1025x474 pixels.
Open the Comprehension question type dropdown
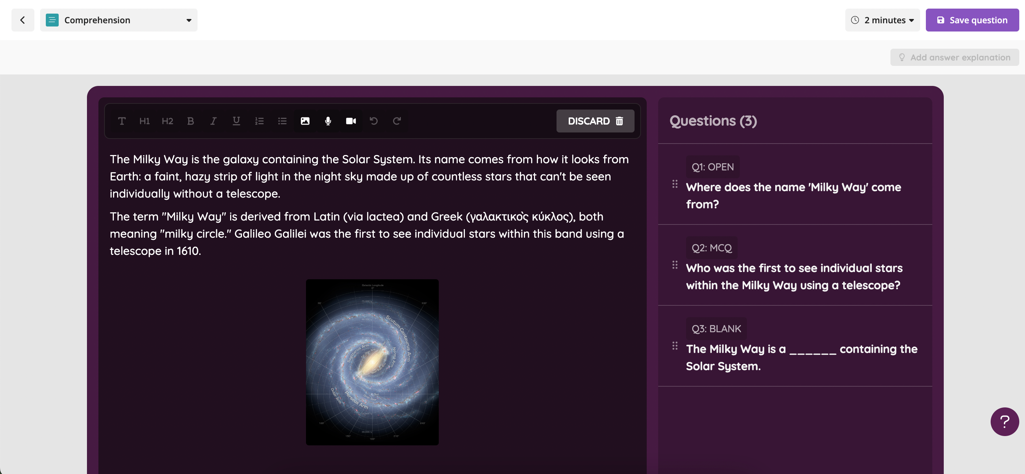pyautogui.click(x=118, y=20)
